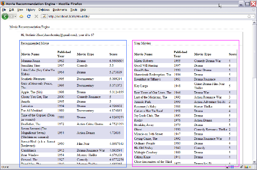Click 'Closer You Get, The' row title
The height and width of the screenshot is (170, 257).
[34, 97]
